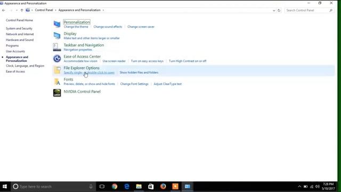Image resolution: width=341 pixels, height=192 pixels.
Task: Go to Hardware and Sound
Action: [20, 40]
